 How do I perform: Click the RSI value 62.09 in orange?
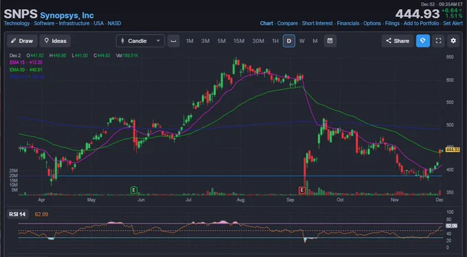41,215
